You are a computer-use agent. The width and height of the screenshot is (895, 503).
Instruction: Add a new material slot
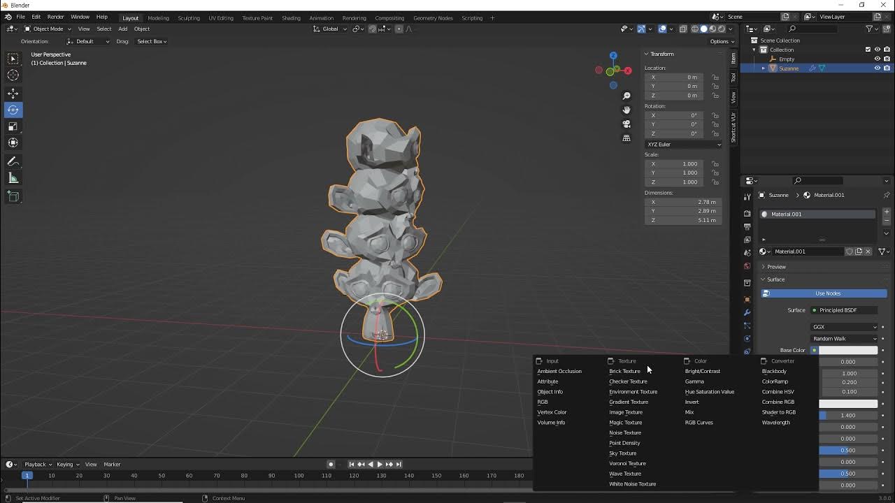[887, 212]
